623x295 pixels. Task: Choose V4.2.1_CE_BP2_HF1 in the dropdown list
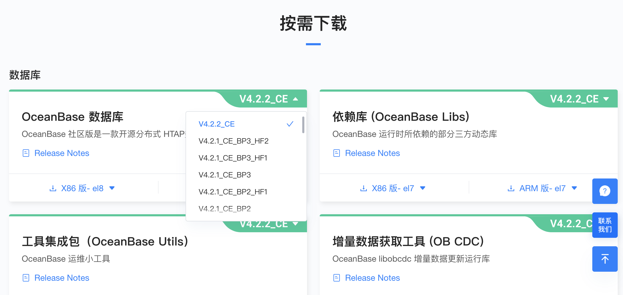233,192
